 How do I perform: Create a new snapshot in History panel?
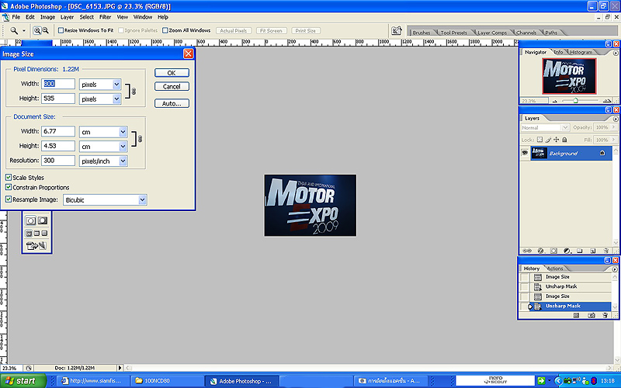tap(591, 316)
